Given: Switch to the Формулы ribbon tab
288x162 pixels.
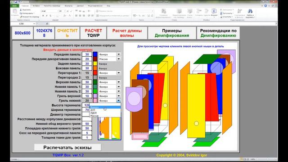Looking at the screenshot, I should [69, 6].
